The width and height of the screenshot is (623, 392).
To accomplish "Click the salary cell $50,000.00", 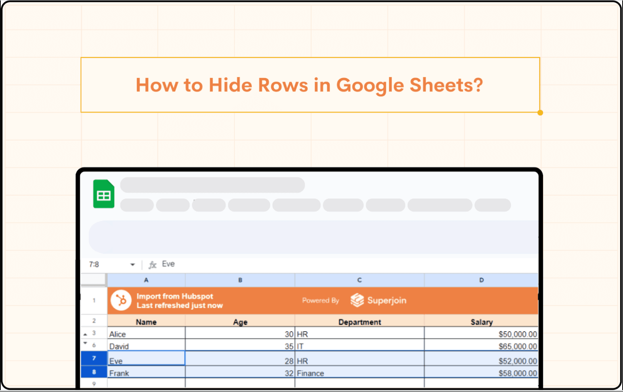I will click(481, 333).
